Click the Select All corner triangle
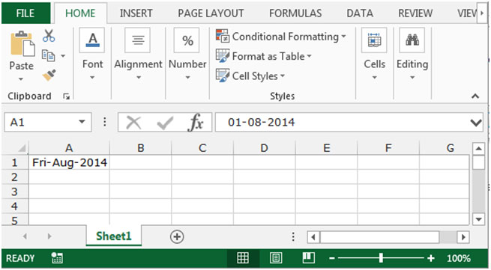This screenshot has height=270, width=491. click(x=21, y=148)
